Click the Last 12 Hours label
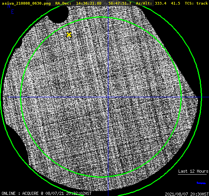The height and width of the screenshot is (196, 209). 193,171
